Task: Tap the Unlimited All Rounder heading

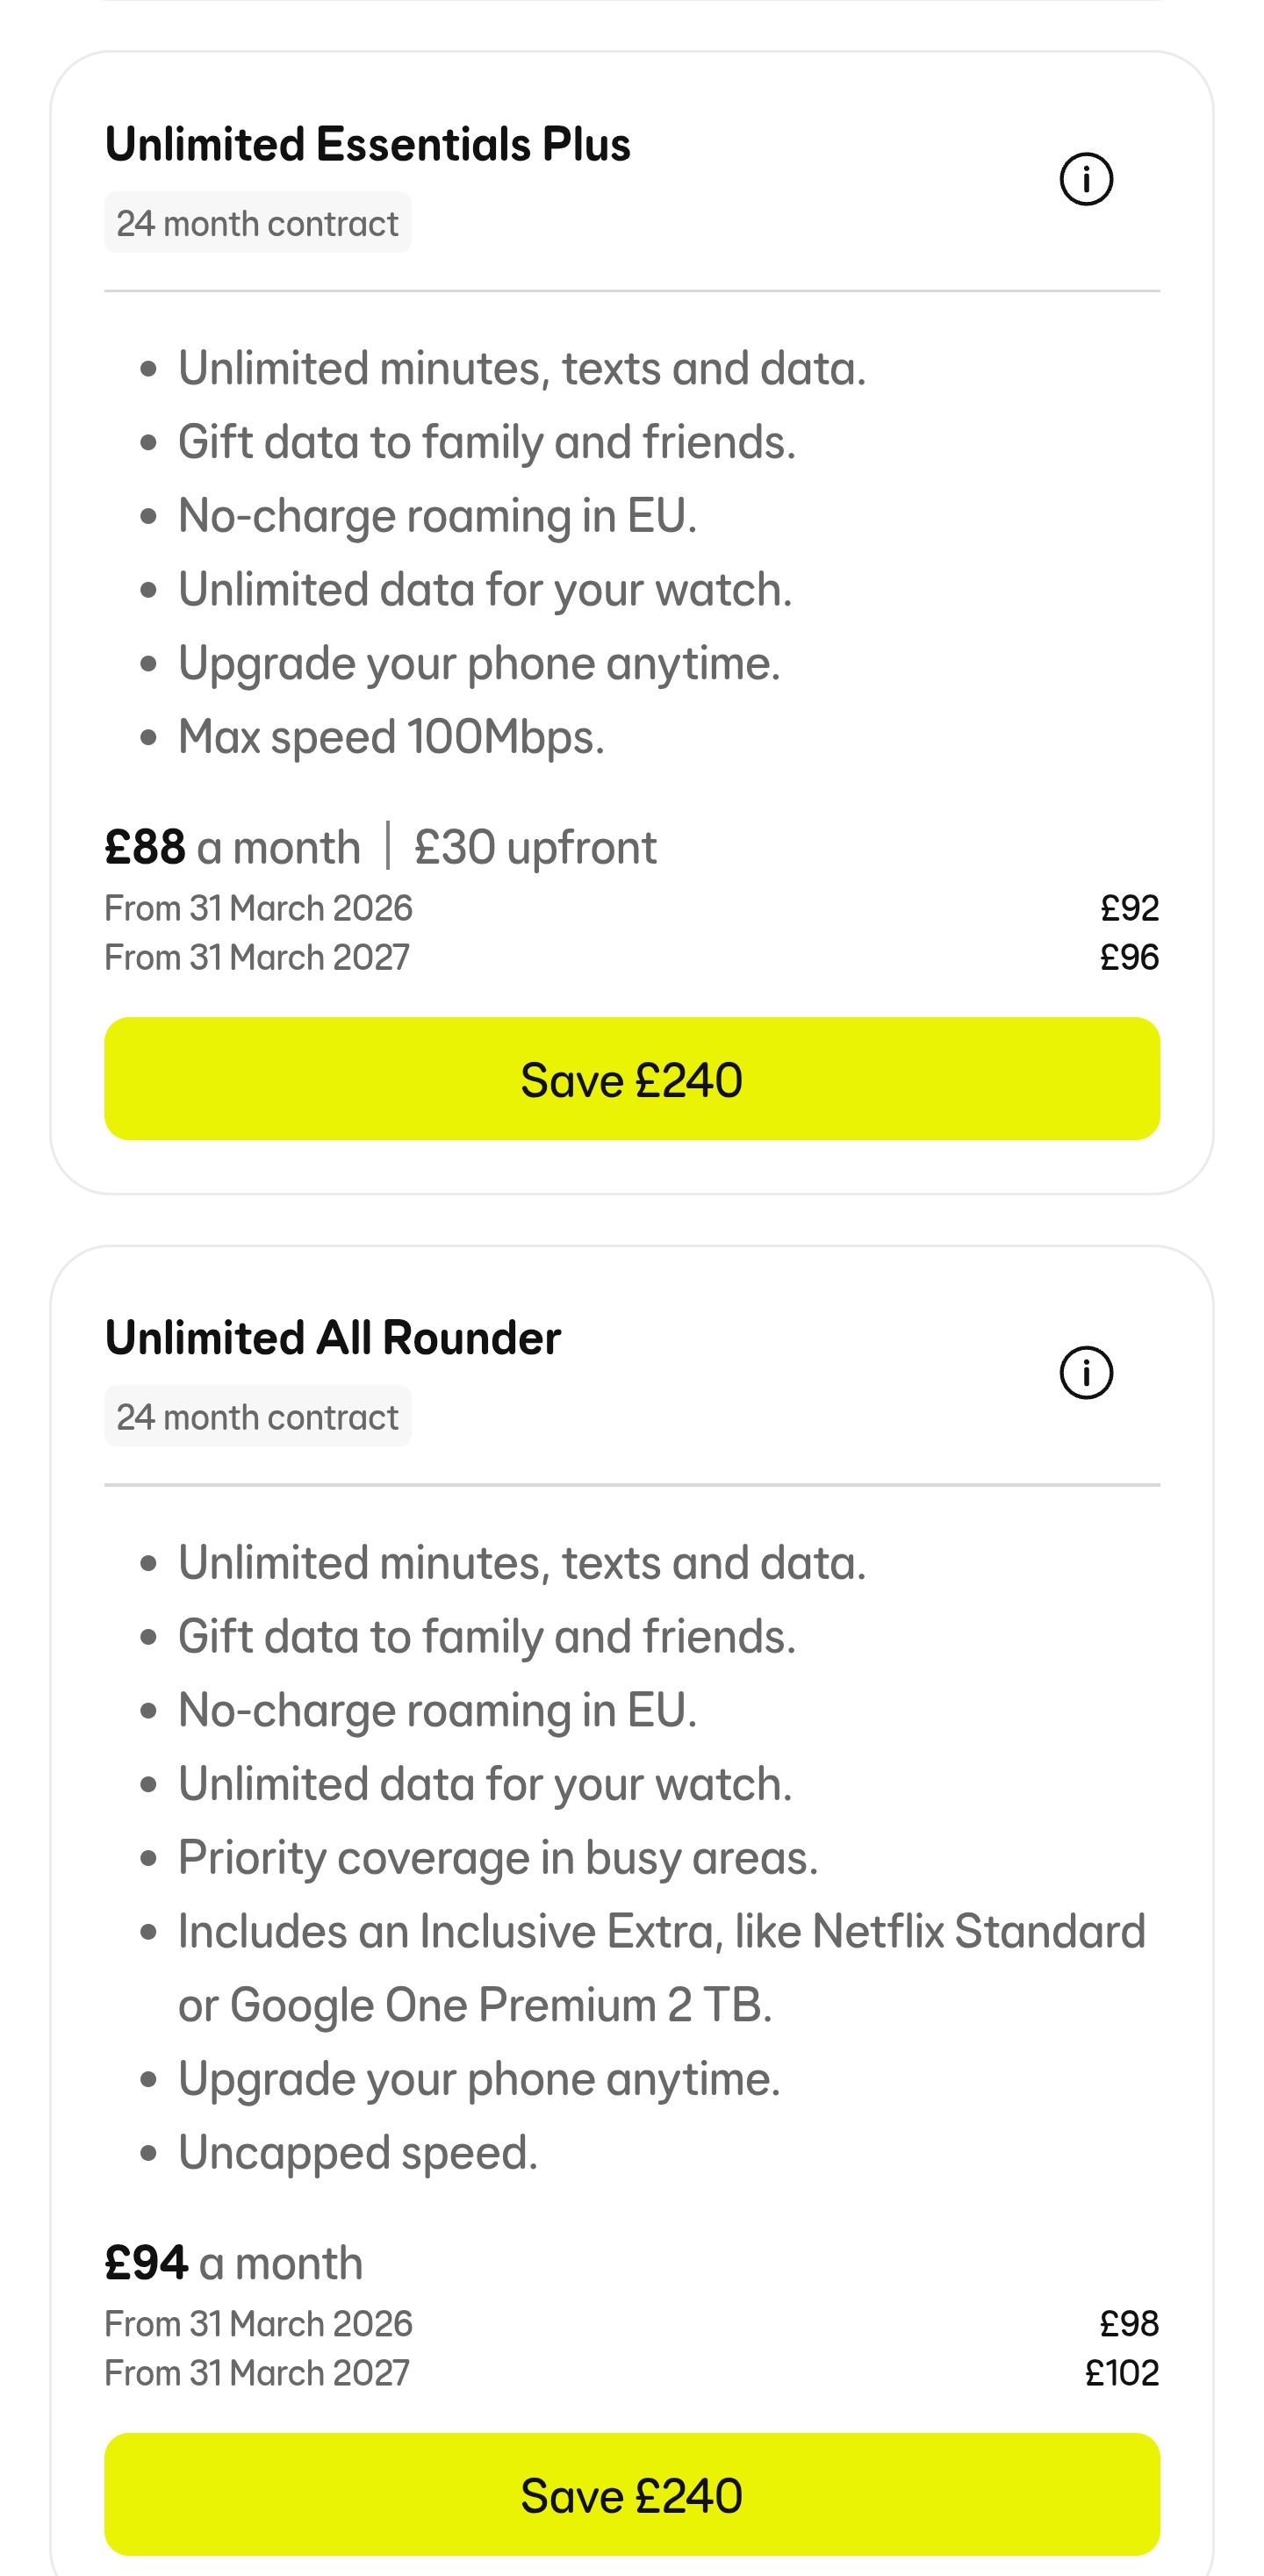Action: (x=332, y=1338)
